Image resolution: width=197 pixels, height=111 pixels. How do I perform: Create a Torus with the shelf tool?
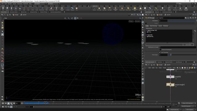(x=16, y=9)
